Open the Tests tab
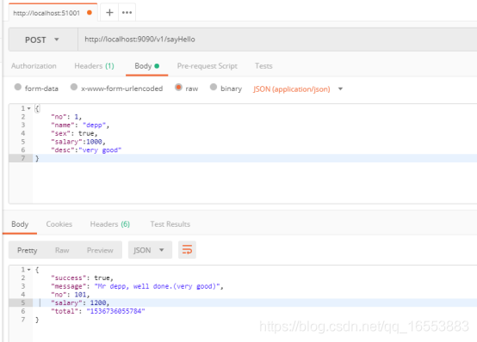Viewport: 477px width, 342px height. click(x=263, y=66)
